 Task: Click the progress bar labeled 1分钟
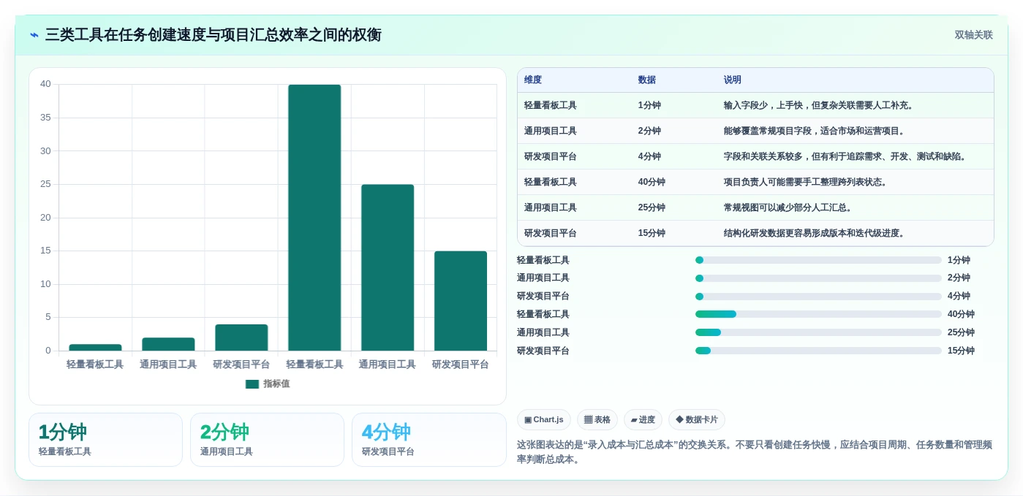[818, 260]
